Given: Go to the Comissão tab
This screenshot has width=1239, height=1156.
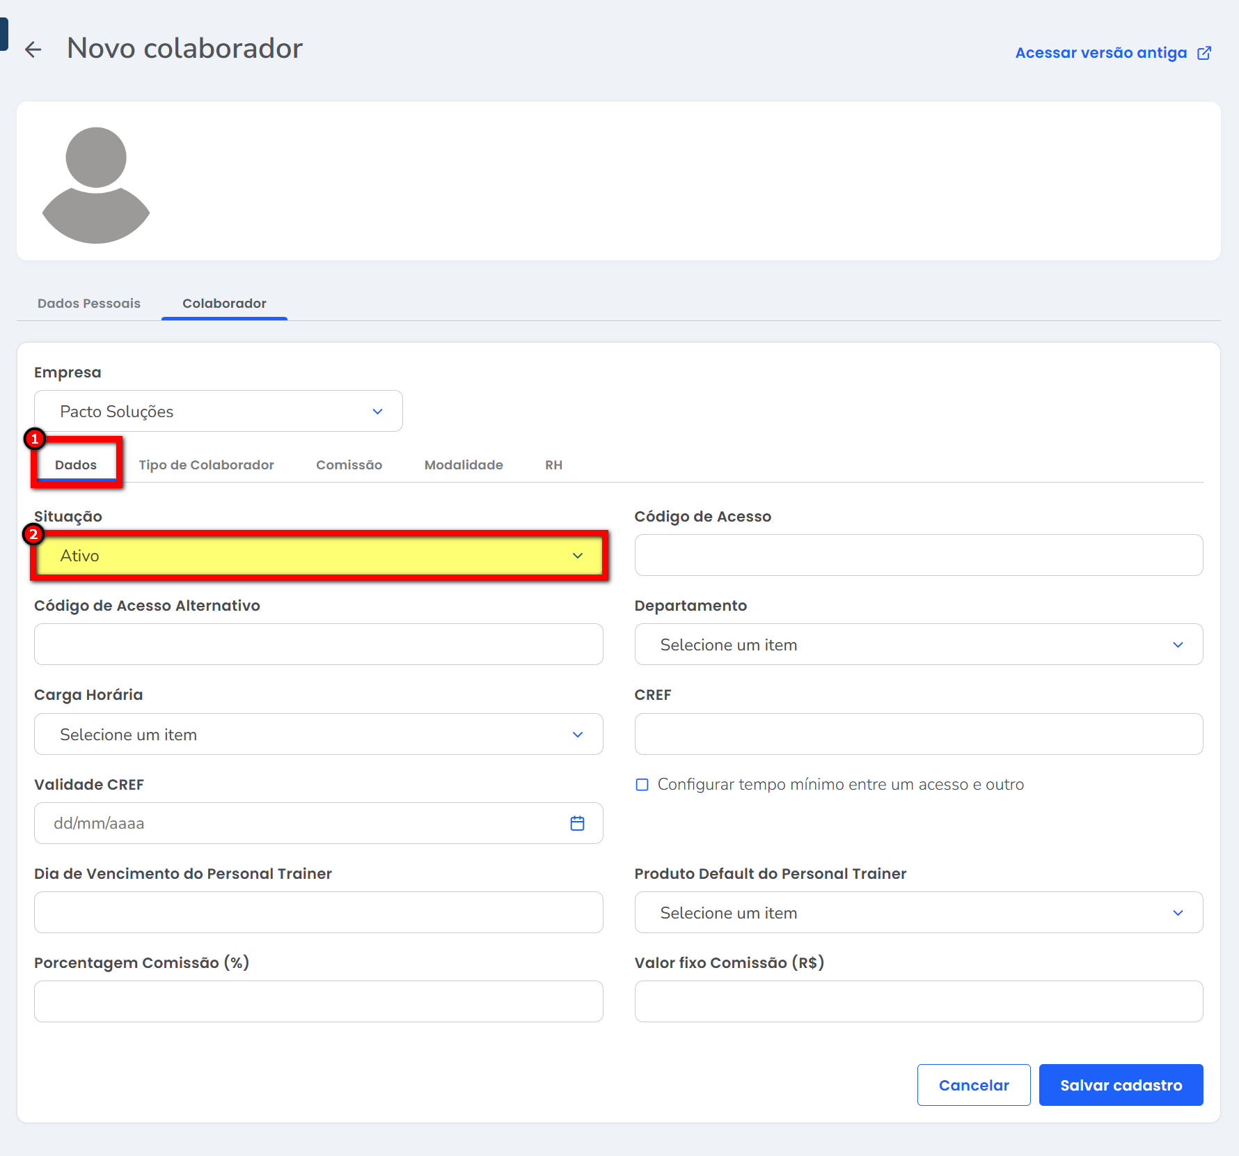Looking at the screenshot, I should coord(349,465).
